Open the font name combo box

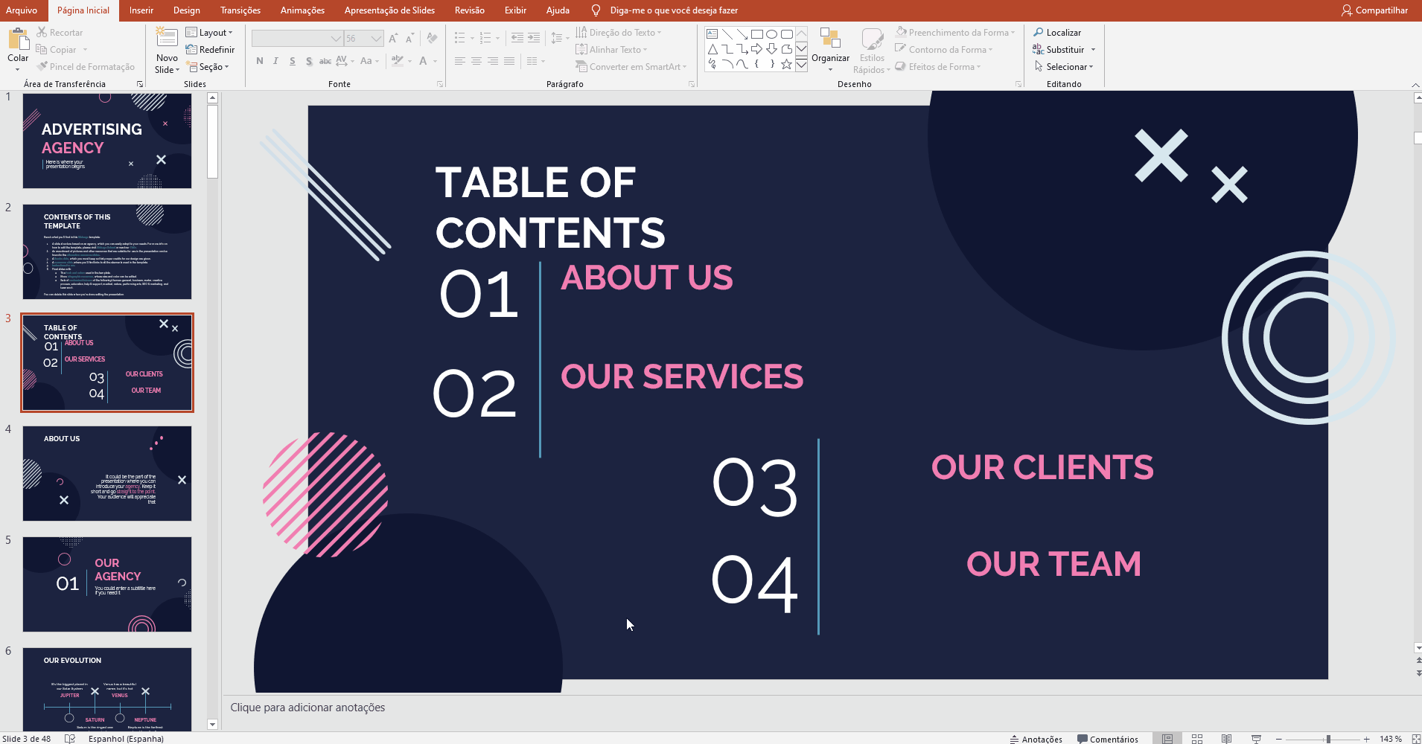coord(297,39)
